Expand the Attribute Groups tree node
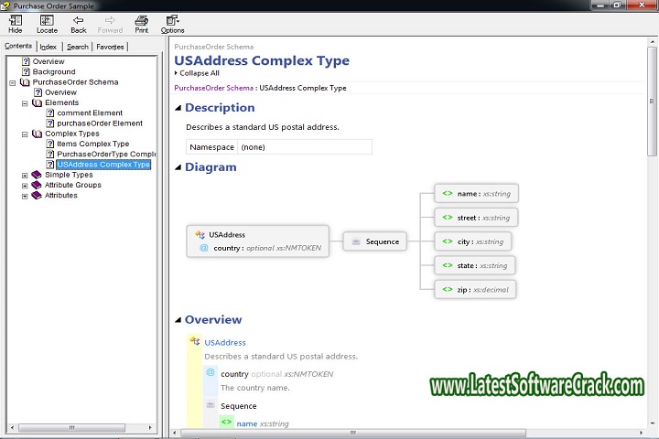The image size is (659, 439). [x=25, y=185]
